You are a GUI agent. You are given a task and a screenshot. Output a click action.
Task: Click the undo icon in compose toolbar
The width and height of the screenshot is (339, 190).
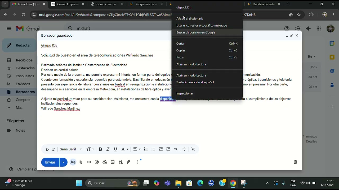pyautogui.click(x=47, y=149)
